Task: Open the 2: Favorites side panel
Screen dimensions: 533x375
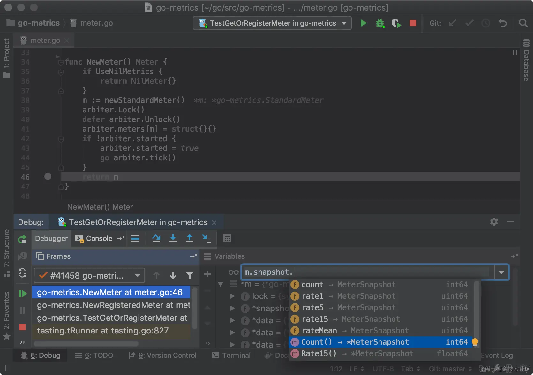Action: (7, 316)
